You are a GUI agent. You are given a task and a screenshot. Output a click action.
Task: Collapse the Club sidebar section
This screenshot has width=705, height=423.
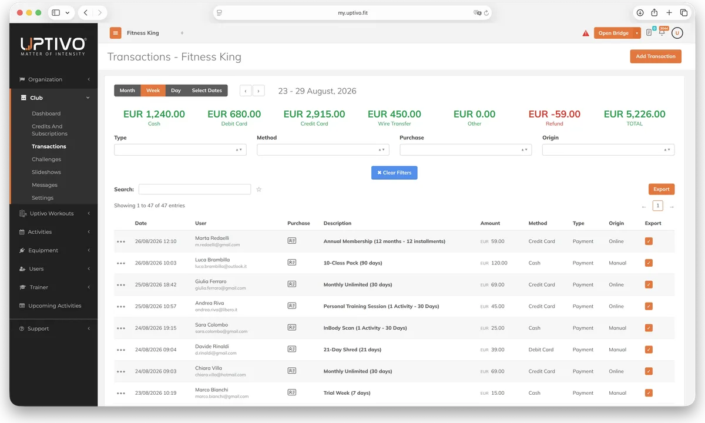coord(53,98)
